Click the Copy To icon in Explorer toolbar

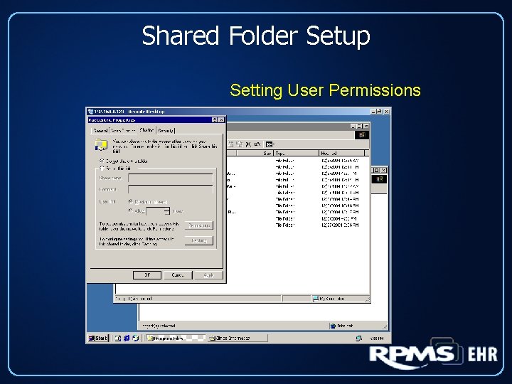(x=240, y=144)
